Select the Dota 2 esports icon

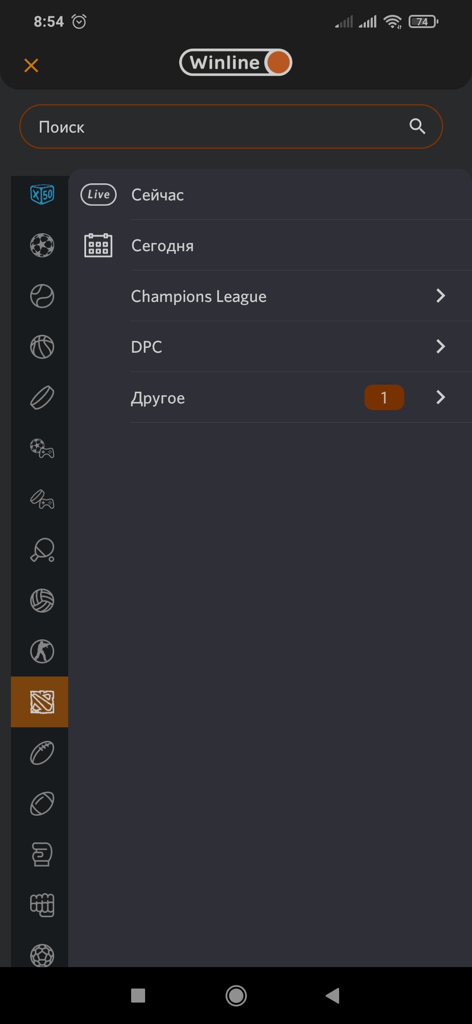[42, 702]
